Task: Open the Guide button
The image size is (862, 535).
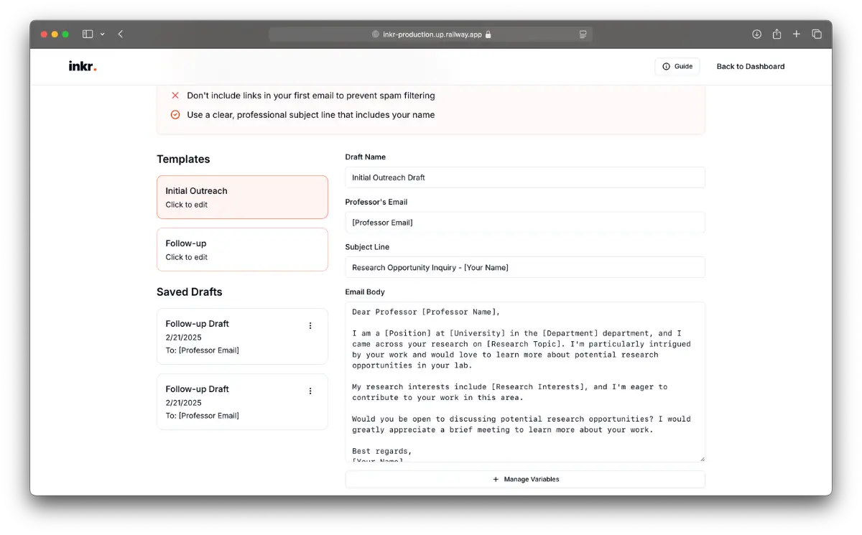Action: pyautogui.click(x=677, y=67)
